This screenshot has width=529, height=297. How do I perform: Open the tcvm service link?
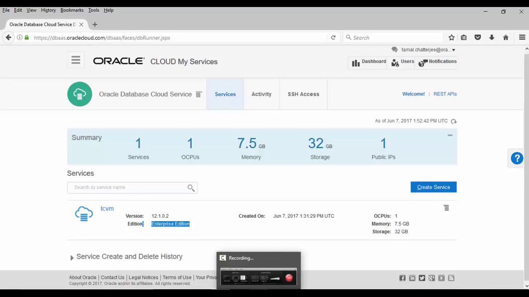coord(107,208)
